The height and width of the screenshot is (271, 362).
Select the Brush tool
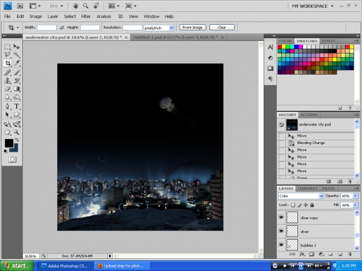(x=16, y=73)
